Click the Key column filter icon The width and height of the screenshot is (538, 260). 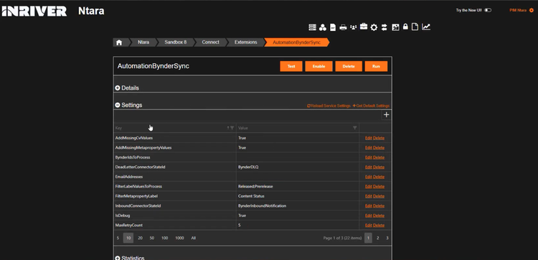click(x=232, y=128)
